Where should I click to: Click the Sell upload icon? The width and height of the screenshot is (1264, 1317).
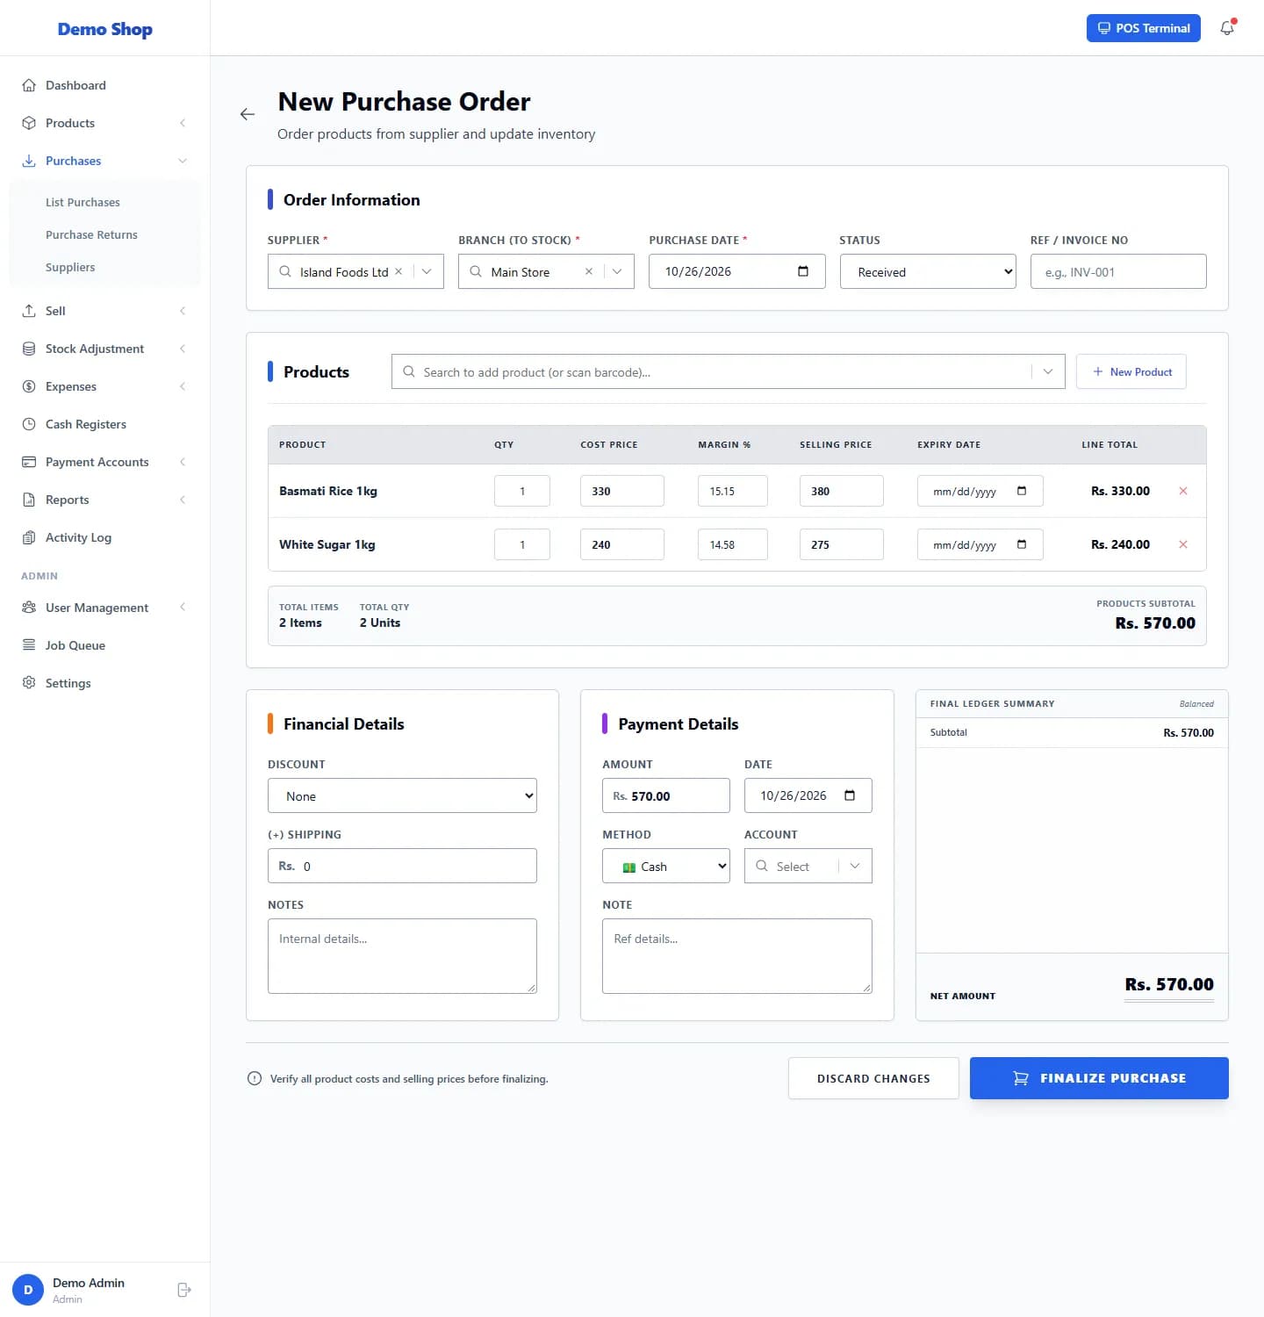pyautogui.click(x=29, y=311)
